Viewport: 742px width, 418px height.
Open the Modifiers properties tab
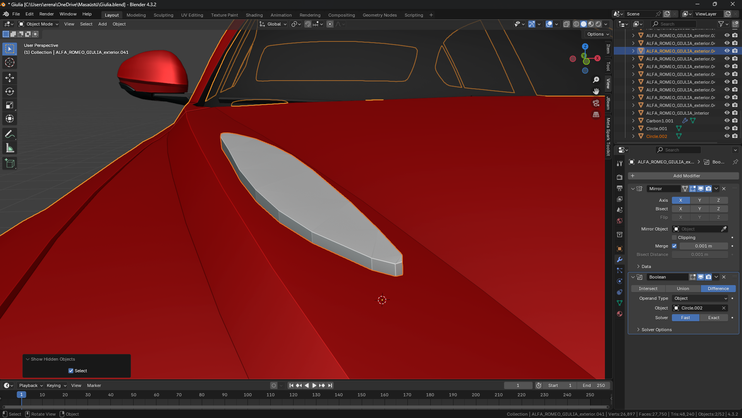coord(620,260)
